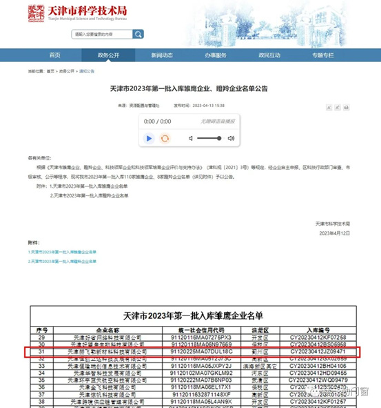
Task: Click the announcement title heading
Action: tap(189, 89)
